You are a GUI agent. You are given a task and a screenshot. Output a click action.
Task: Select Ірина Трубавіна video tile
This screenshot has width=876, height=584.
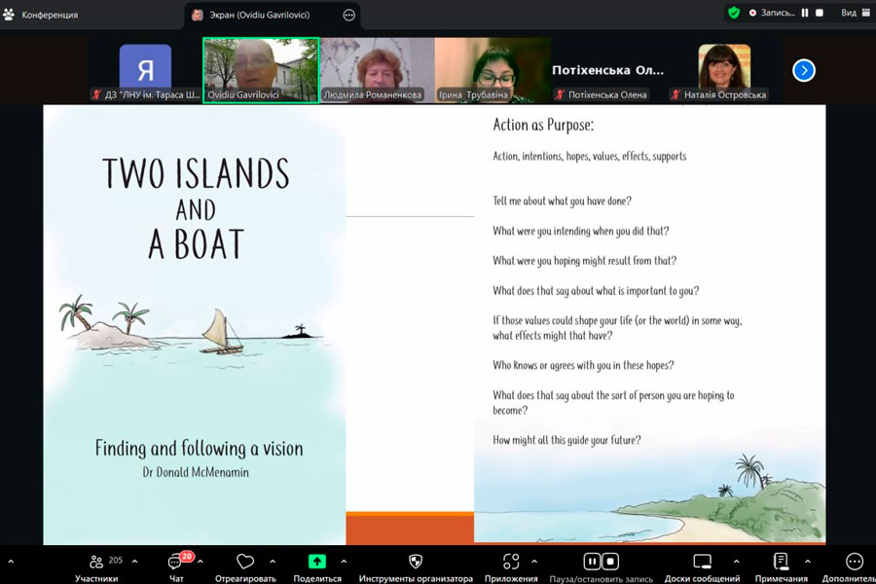493,70
